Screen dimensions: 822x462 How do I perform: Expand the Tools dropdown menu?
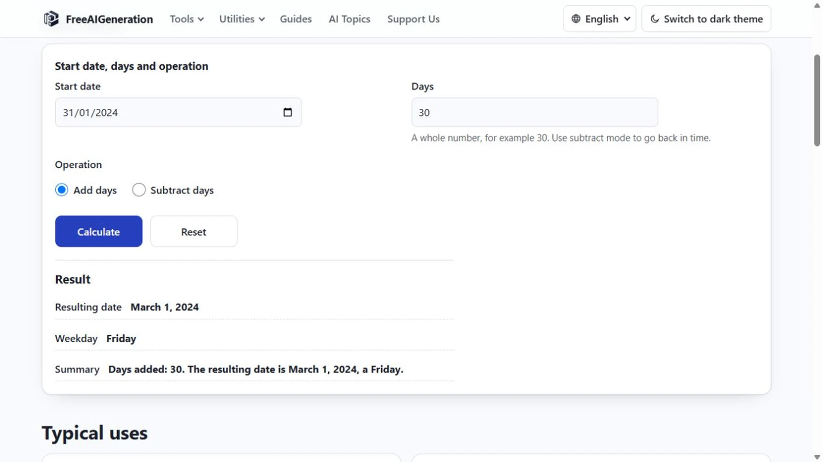pyautogui.click(x=187, y=19)
